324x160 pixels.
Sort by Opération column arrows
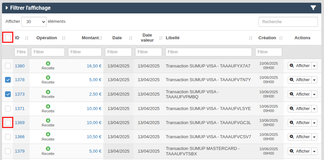click(64, 38)
